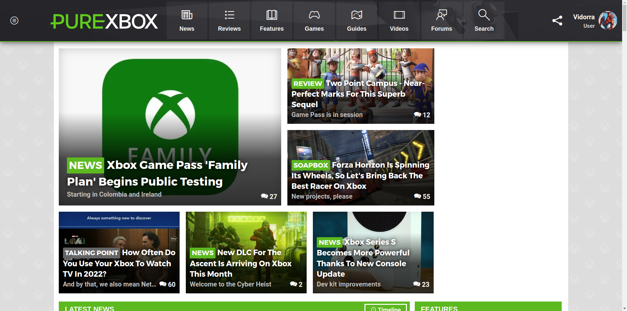Click the Features section heading

click(439, 308)
